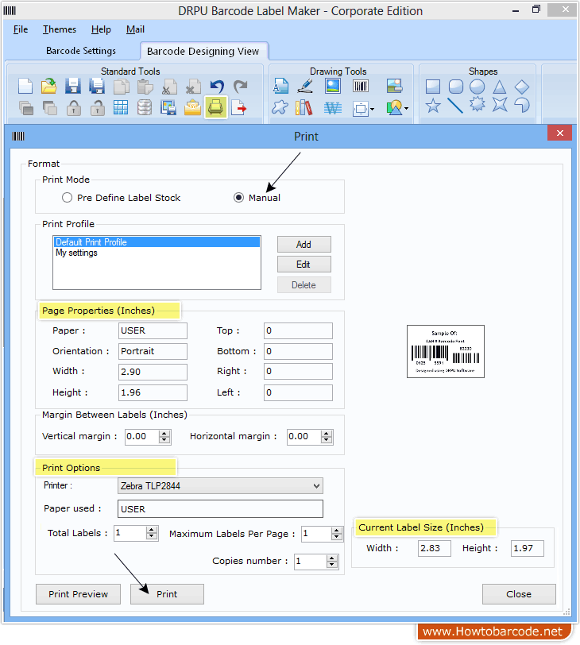The image size is (580, 645).
Task: Select the triangle shape
Action: [500, 87]
